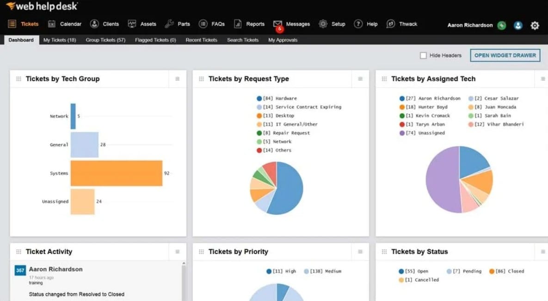
Task: Select the "[55] Open" status legend entry
Action: 413,271
